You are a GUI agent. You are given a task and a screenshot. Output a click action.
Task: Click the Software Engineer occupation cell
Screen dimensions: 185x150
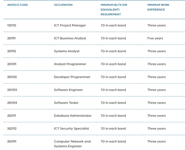[x=68, y=90]
